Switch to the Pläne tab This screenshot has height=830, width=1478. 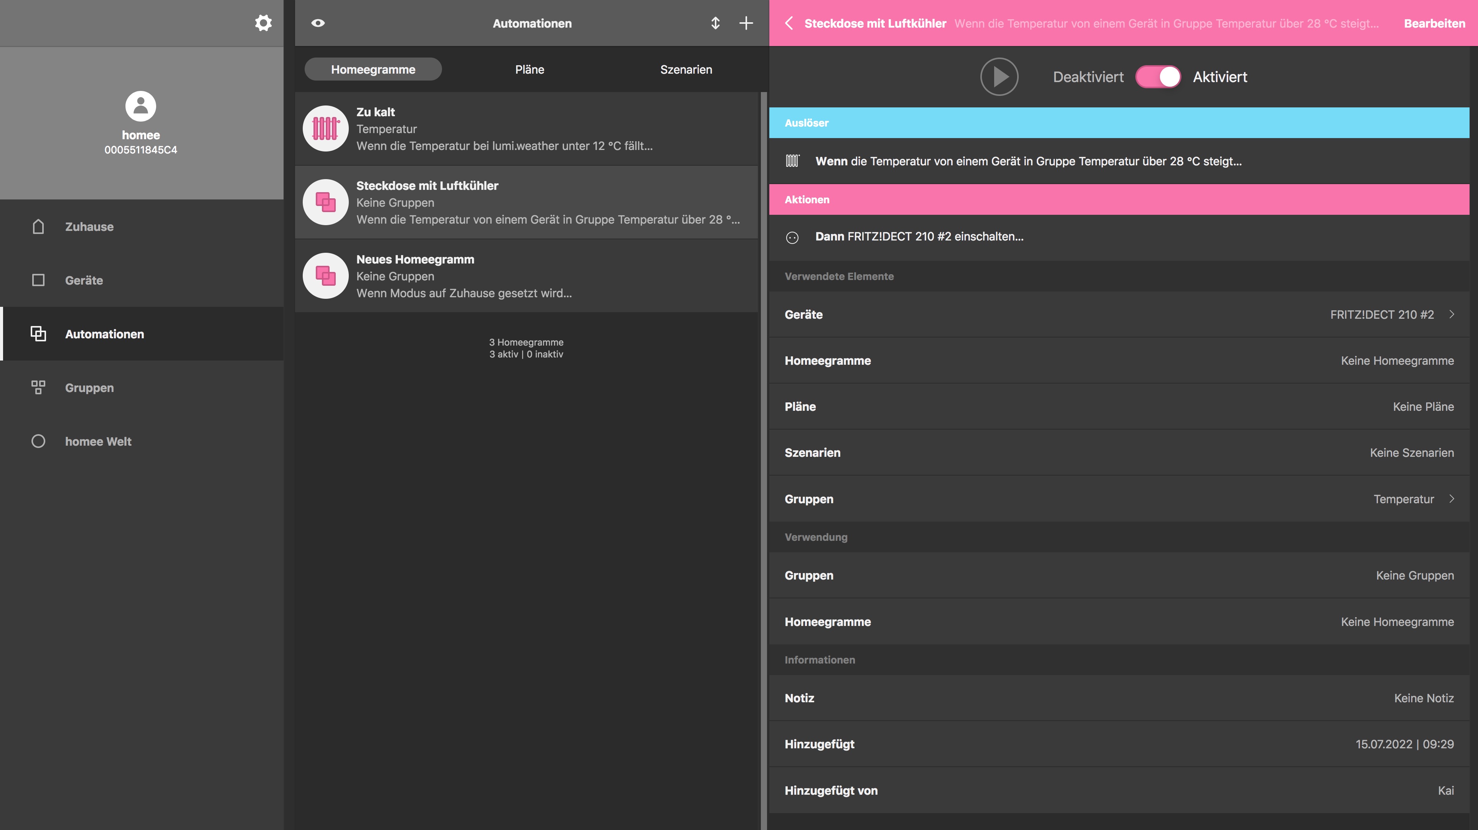pos(529,69)
